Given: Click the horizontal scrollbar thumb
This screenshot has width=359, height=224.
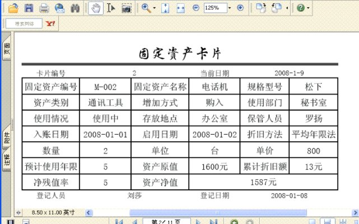Looking at the screenshot, I should point(218,213).
